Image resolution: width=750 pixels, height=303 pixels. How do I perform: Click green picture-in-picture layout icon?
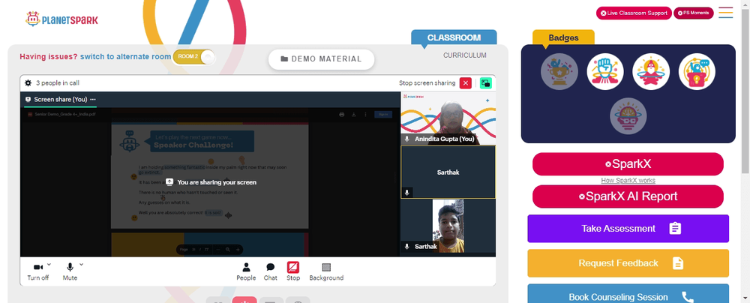485,82
